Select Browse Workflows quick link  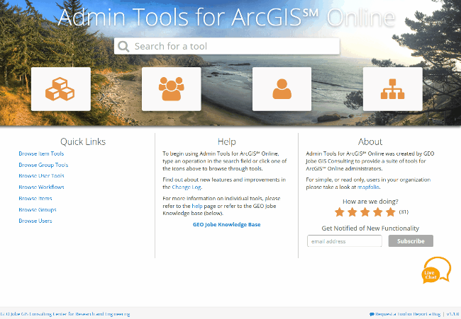point(41,187)
